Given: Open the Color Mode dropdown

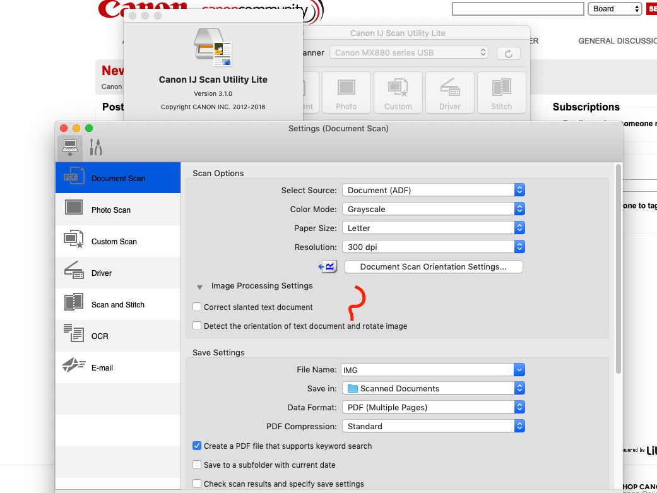Looking at the screenshot, I should [519, 209].
